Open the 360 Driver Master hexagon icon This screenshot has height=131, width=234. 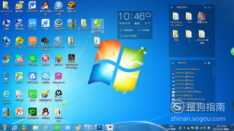pos(58,24)
